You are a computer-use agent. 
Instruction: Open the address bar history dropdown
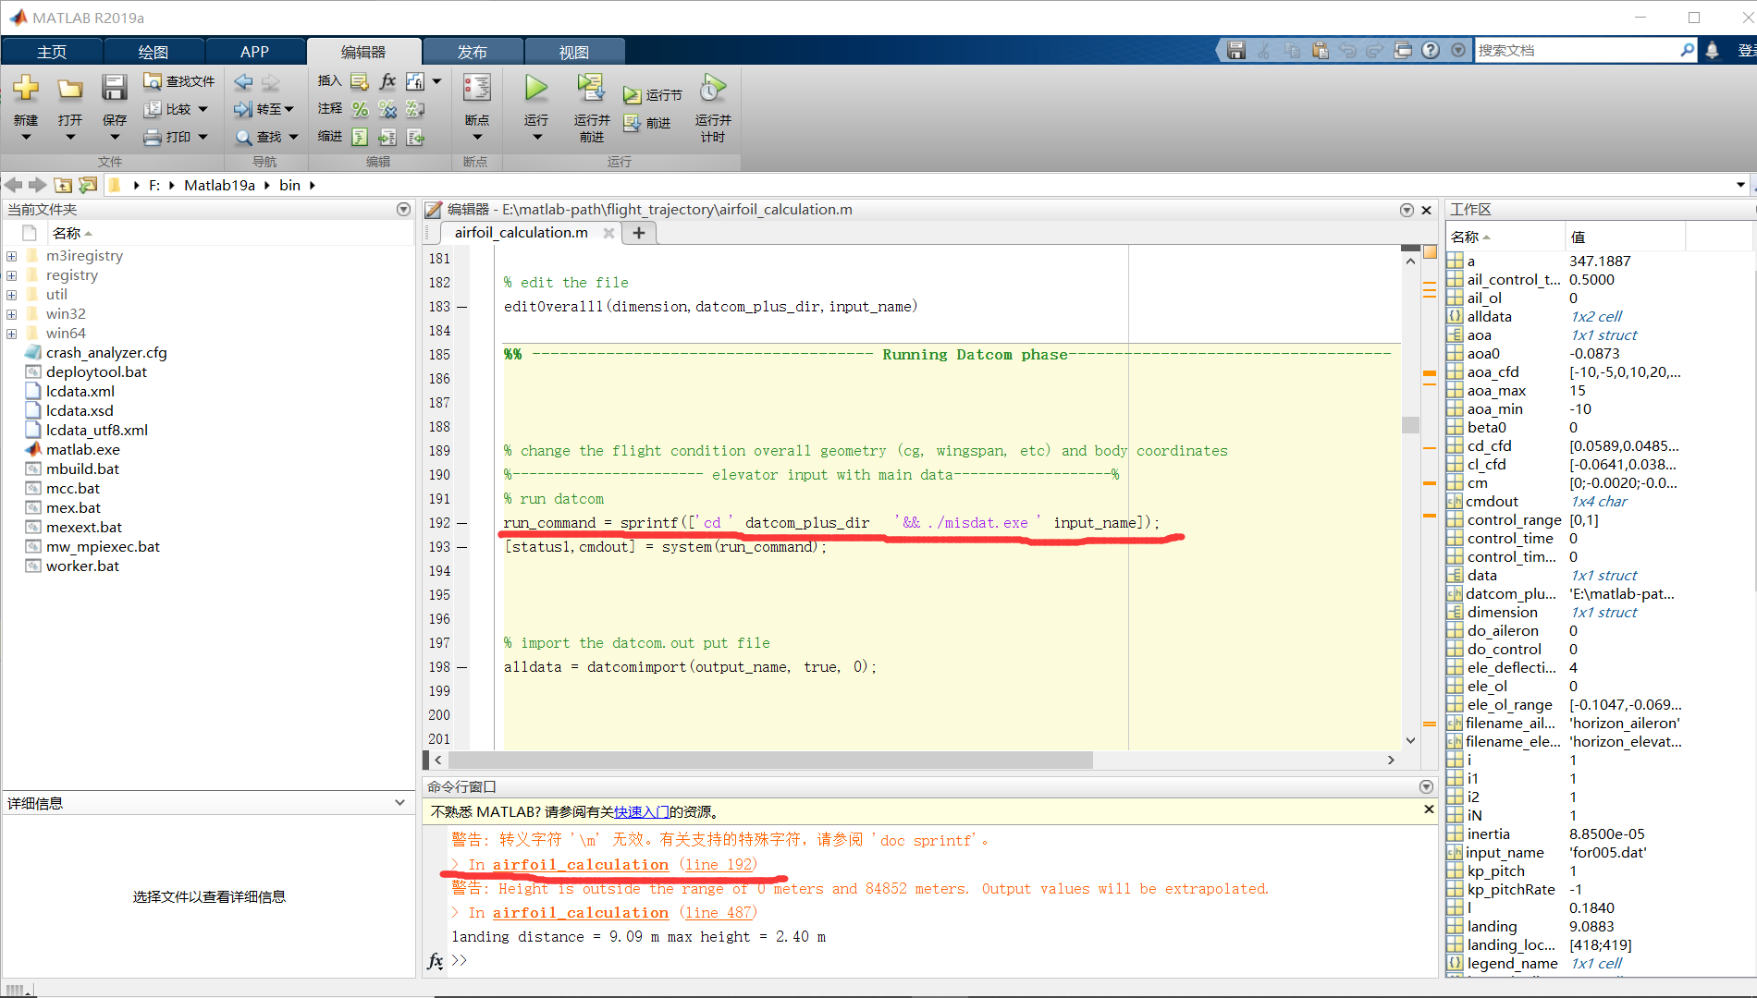click(x=1740, y=185)
